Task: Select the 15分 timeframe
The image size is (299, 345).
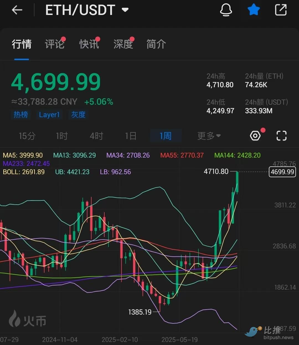Action: click(x=27, y=136)
